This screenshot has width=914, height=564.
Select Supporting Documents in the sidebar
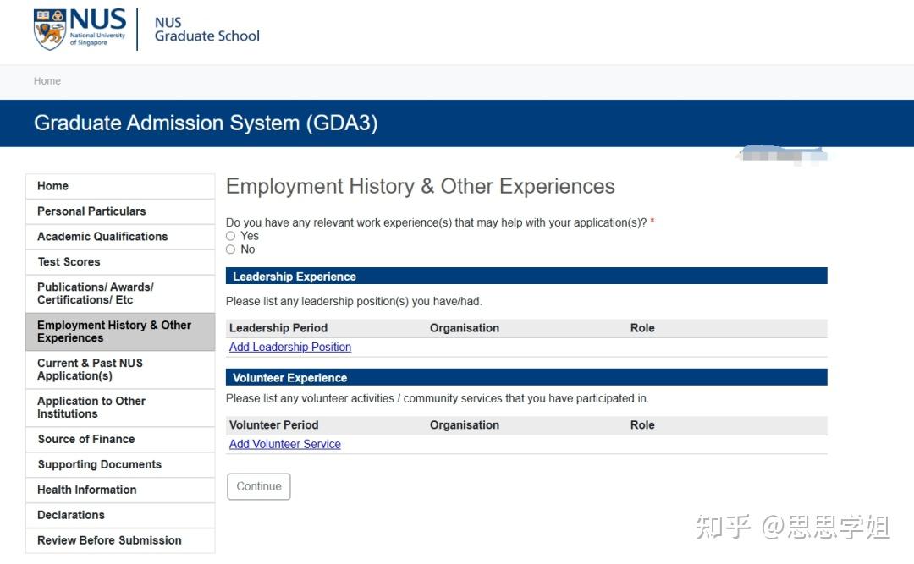pyautogui.click(x=99, y=464)
